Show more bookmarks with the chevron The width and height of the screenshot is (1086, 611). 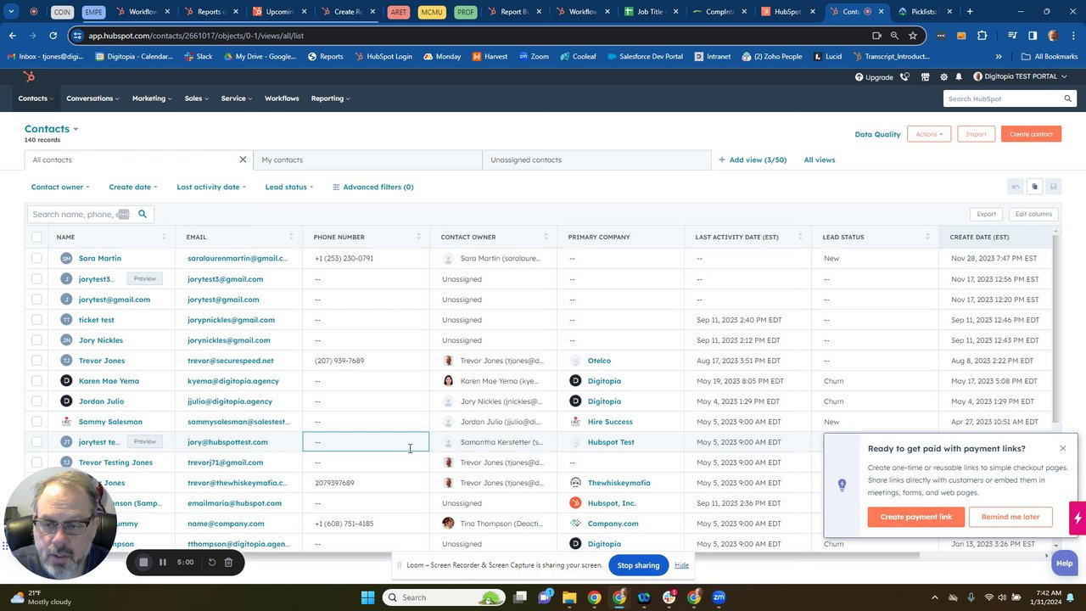(x=999, y=56)
